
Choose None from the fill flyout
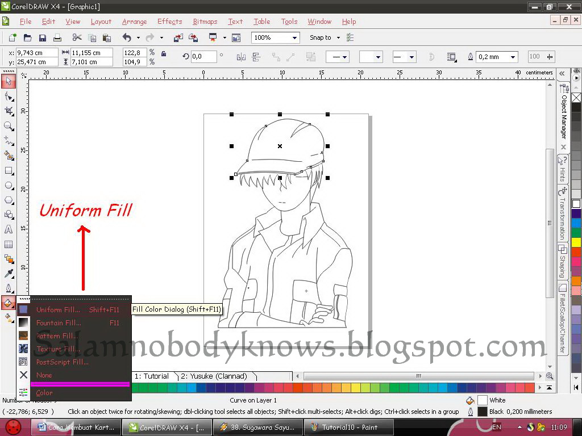click(x=74, y=375)
